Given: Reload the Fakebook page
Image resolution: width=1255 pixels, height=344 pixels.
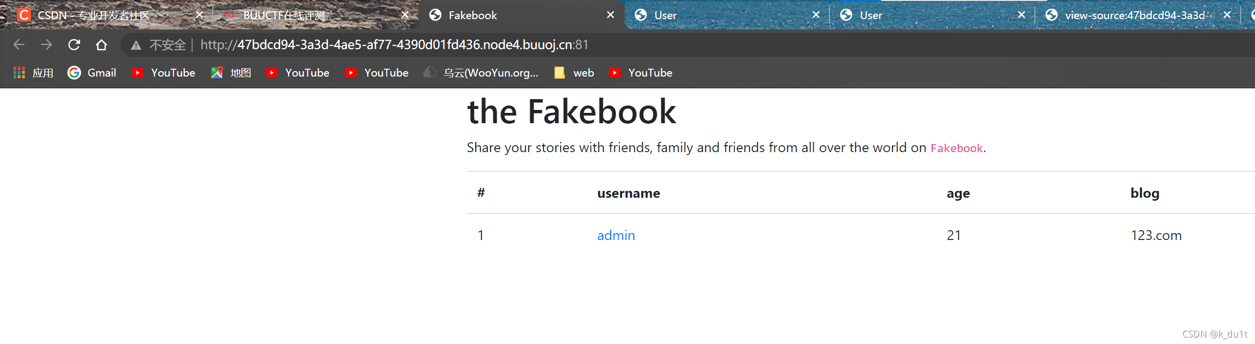Looking at the screenshot, I should point(74,45).
